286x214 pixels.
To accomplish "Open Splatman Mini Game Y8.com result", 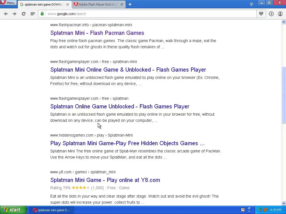I will (x=105, y=180).
